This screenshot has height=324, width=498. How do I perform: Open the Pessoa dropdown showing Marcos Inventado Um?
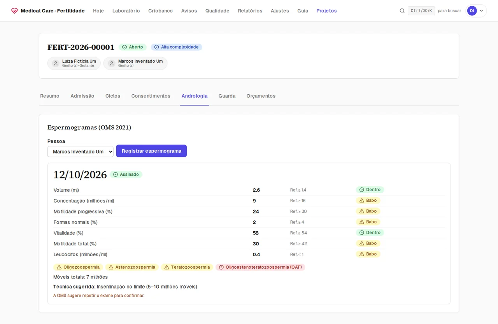[x=81, y=151]
